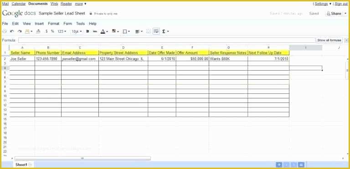Viewport: 350px width, 169px height.
Task: Open the Reader link
Action: point(66,4)
